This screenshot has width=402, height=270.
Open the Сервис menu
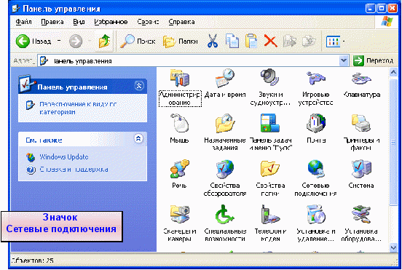click(148, 22)
